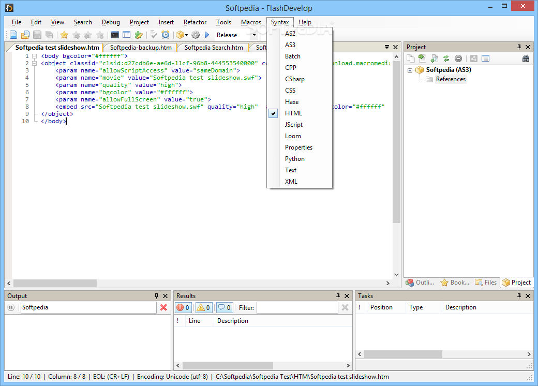
Task: Switch to Softpedia Search.htm tab
Action: [214, 48]
